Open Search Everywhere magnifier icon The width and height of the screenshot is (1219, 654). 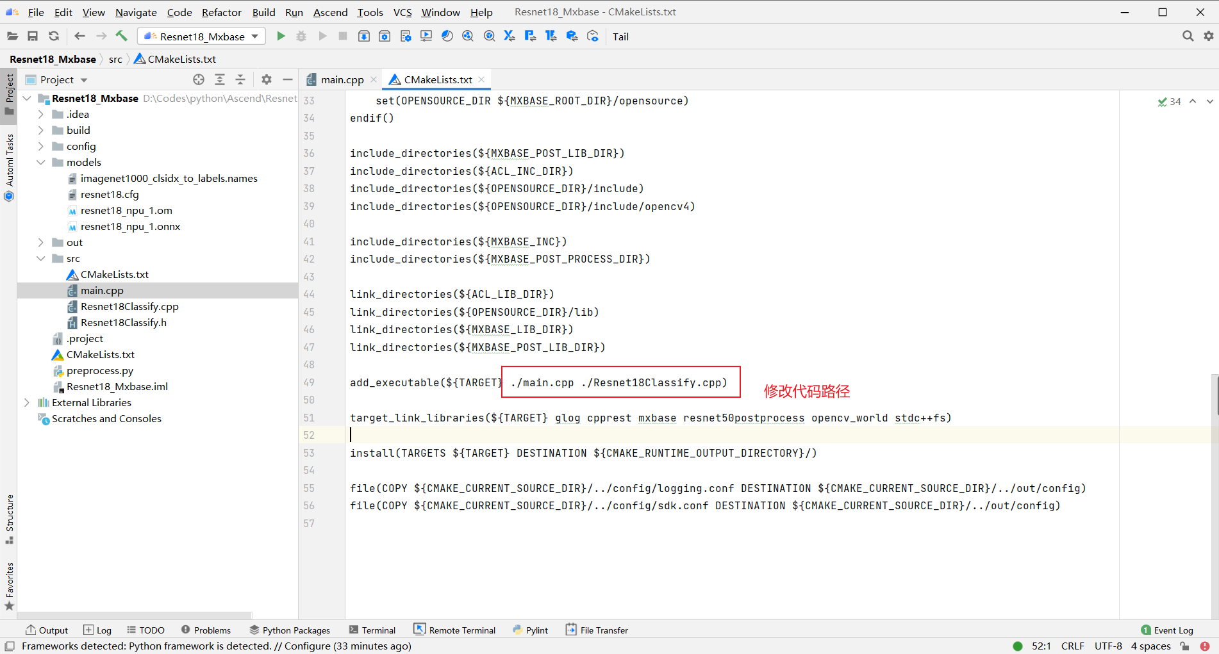(1188, 37)
